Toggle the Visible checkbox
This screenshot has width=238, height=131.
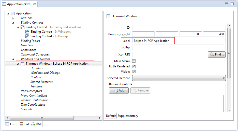click(134, 71)
